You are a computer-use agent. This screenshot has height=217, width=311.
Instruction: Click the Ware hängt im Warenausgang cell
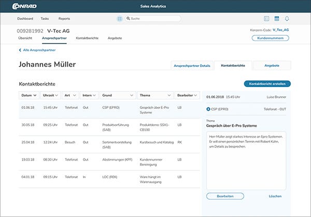(x=150, y=179)
